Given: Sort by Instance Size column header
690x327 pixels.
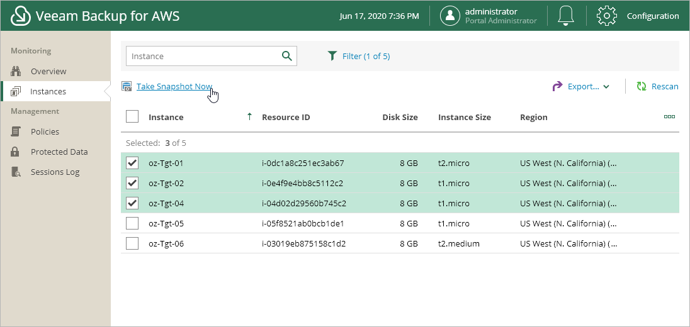Looking at the screenshot, I should 464,117.
